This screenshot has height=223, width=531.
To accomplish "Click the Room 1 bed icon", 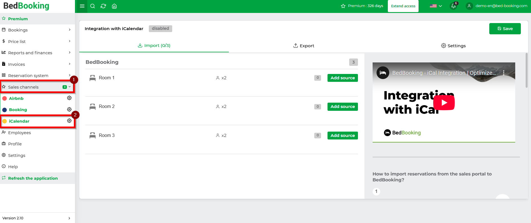I will click(x=92, y=78).
